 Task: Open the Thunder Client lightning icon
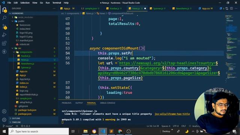(4, 52)
